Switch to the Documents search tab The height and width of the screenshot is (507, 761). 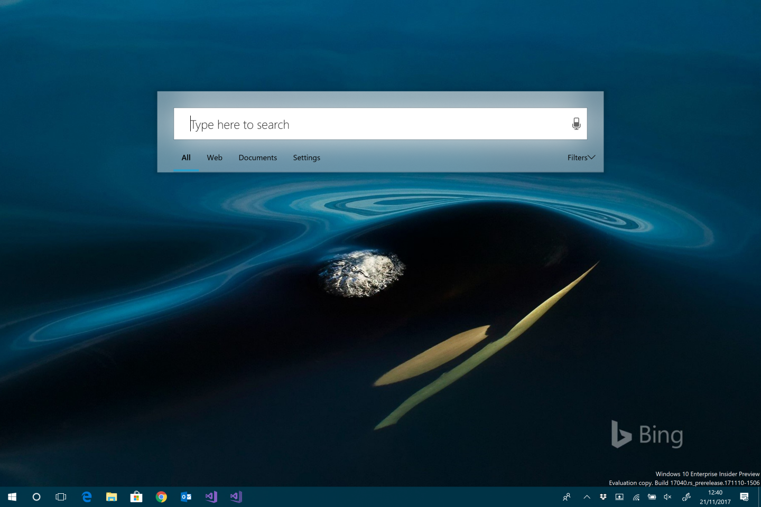tap(257, 157)
